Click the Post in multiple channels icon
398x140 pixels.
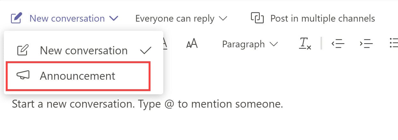(x=257, y=18)
